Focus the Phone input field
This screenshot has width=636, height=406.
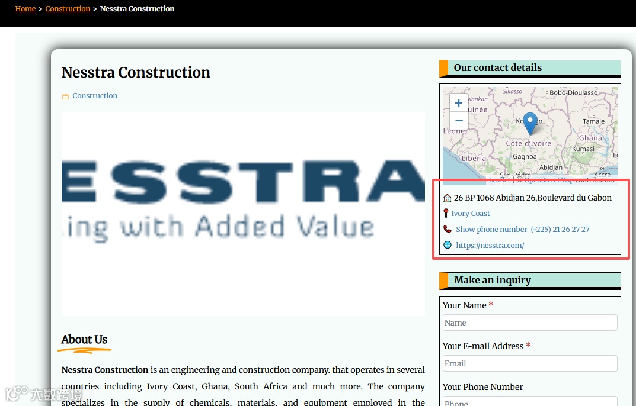point(530,402)
